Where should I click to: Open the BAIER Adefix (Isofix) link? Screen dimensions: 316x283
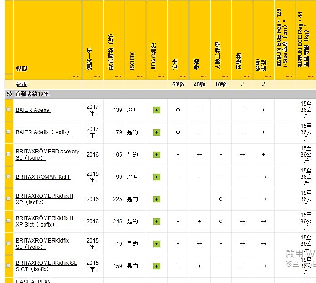44,132
